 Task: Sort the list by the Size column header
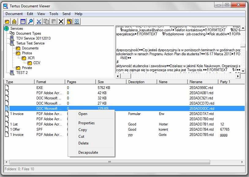111,82
